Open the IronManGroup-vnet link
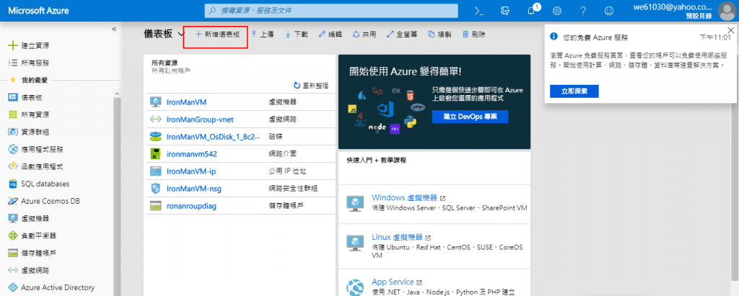This screenshot has height=296, width=739. click(200, 120)
